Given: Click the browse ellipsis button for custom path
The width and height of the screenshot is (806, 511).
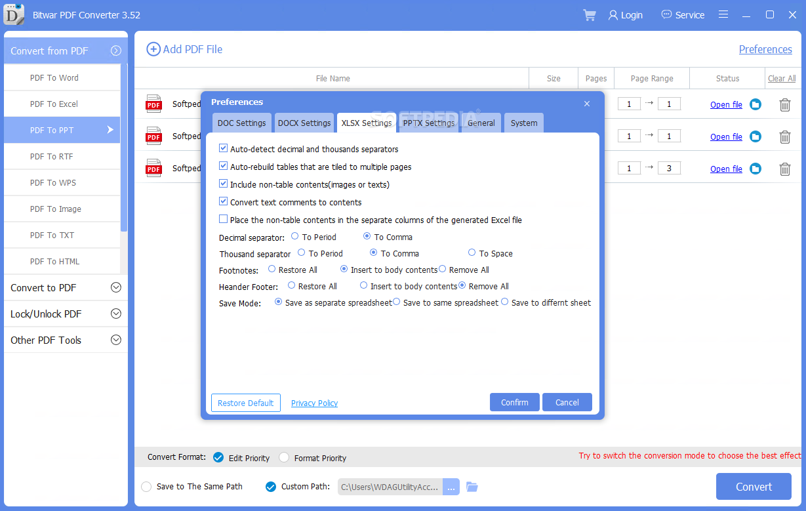Looking at the screenshot, I should tap(451, 487).
